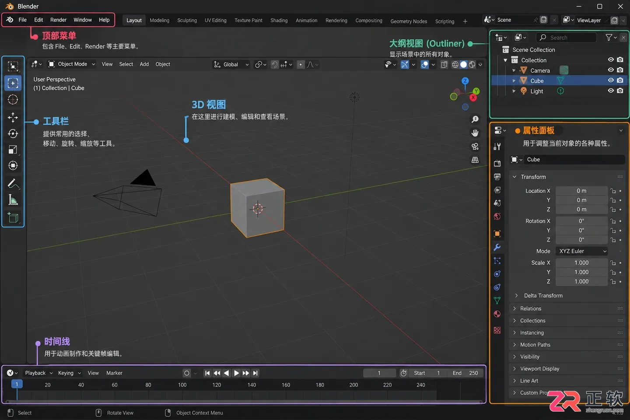Toggle snapping magnet in header
630x420 pixels.
coord(274,64)
